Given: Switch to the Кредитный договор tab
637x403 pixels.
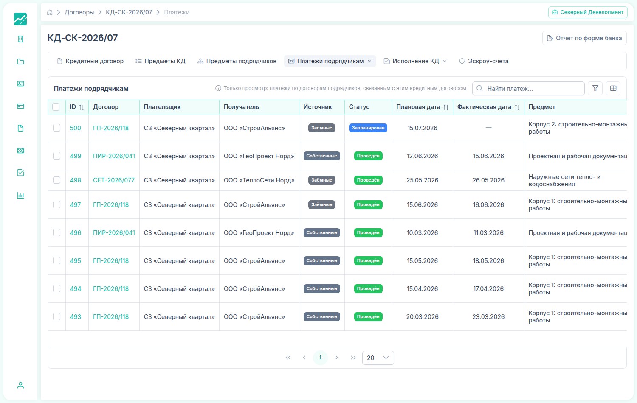Looking at the screenshot, I should pos(90,61).
